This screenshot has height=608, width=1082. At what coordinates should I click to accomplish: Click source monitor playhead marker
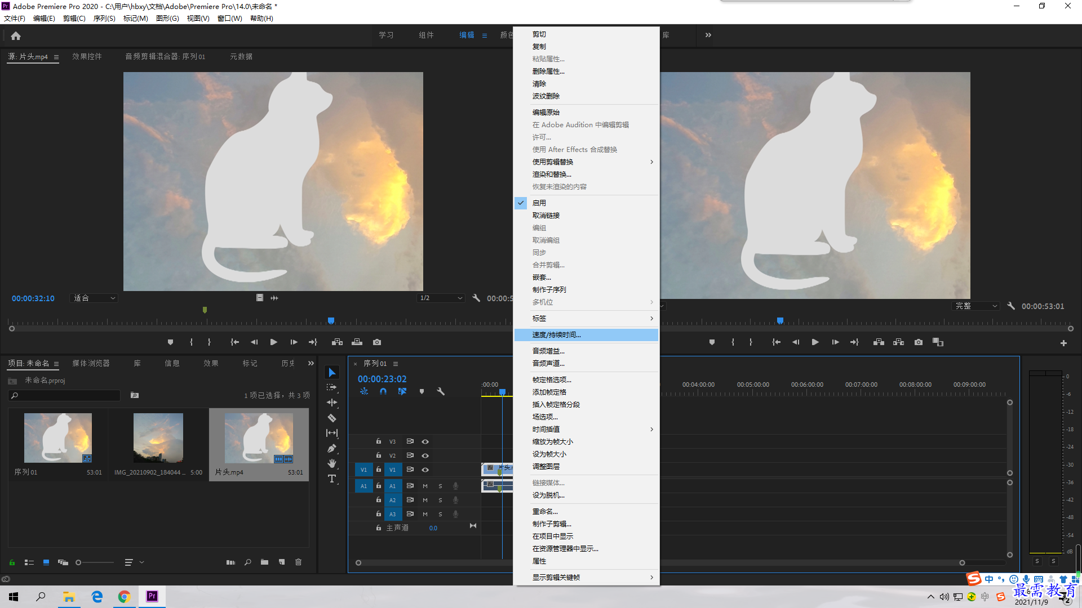click(331, 321)
